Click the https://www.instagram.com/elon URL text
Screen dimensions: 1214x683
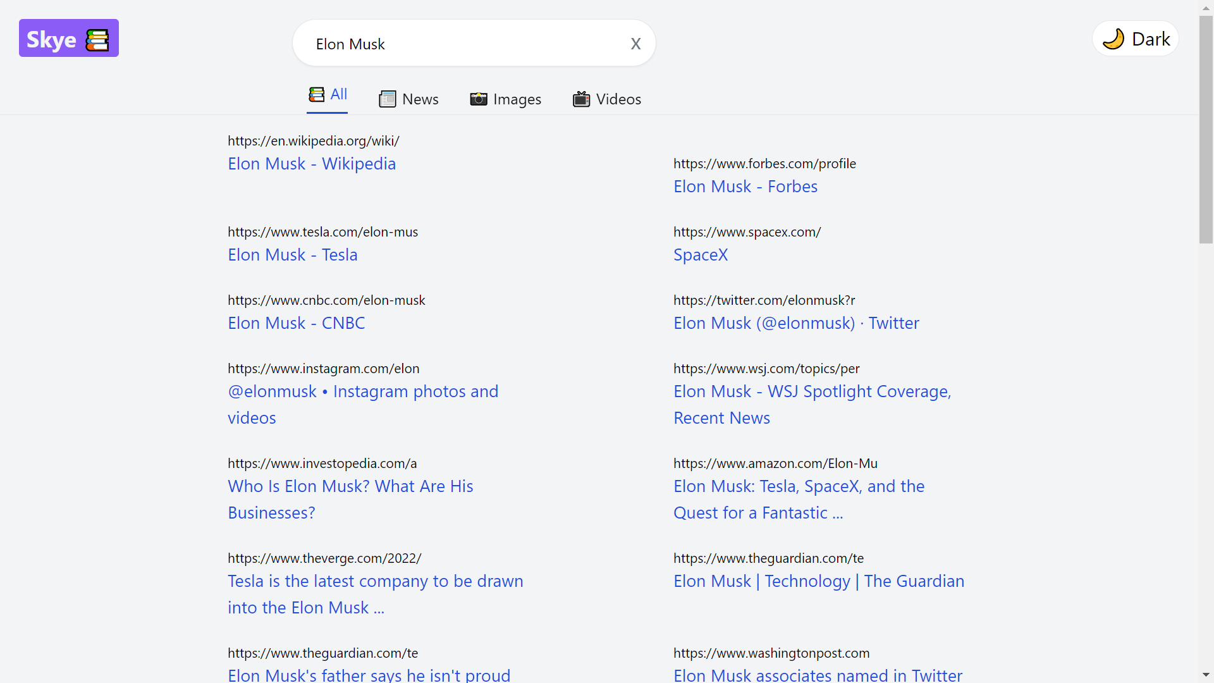pos(324,369)
